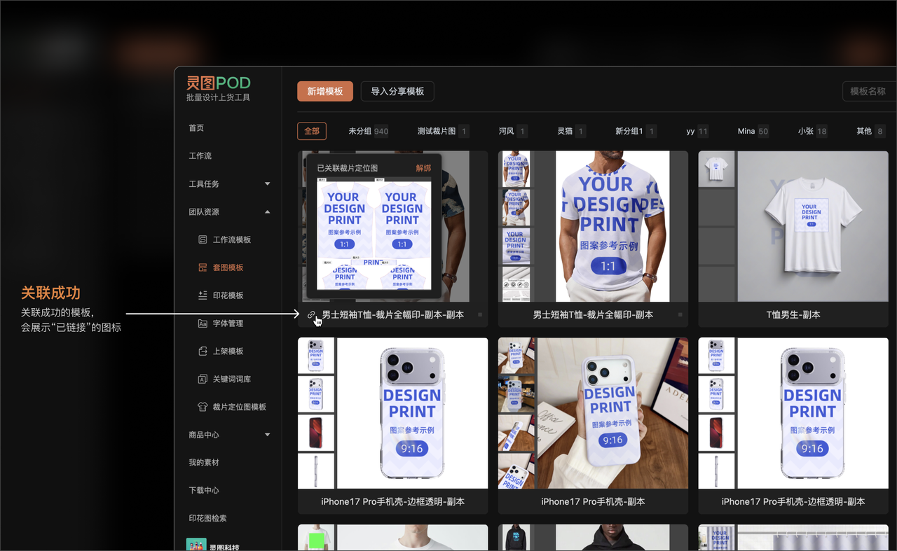The width and height of the screenshot is (897, 551).
Task: Expand the 商品中心 dropdown arrow
Action: [x=267, y=435]
